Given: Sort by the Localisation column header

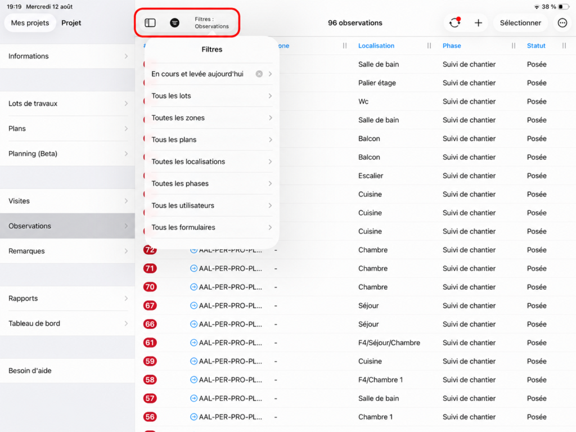Looking at the screenshot, I should [376, 46].
